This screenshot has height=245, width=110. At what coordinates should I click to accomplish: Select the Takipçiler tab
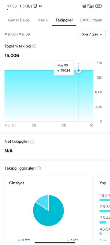[64, 20]
